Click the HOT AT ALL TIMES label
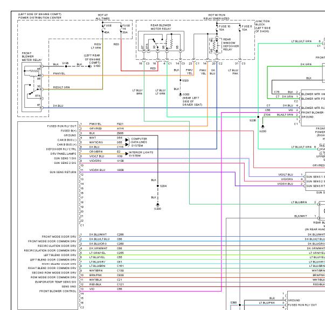Image resolution: width=325 pixels, height=310 pixels. pos(102,17)
